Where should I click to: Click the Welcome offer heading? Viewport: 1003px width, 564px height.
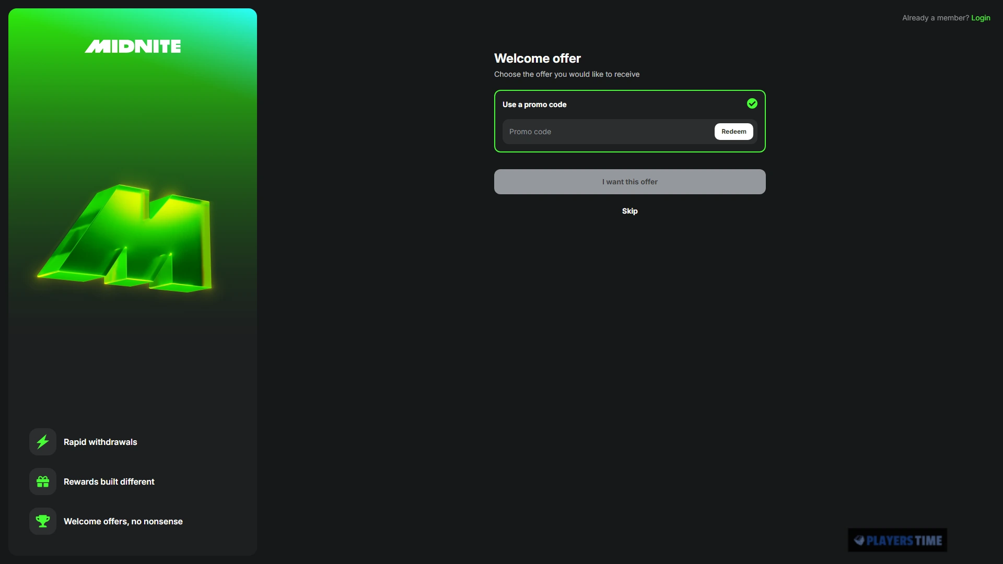tap(538, 58)
